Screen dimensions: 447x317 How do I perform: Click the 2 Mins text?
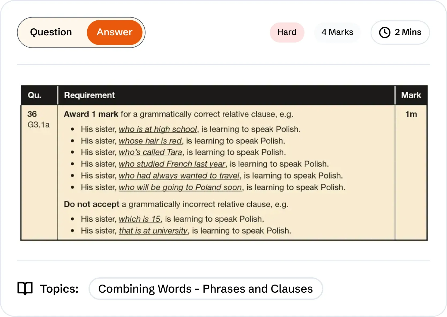pos(408,32)
